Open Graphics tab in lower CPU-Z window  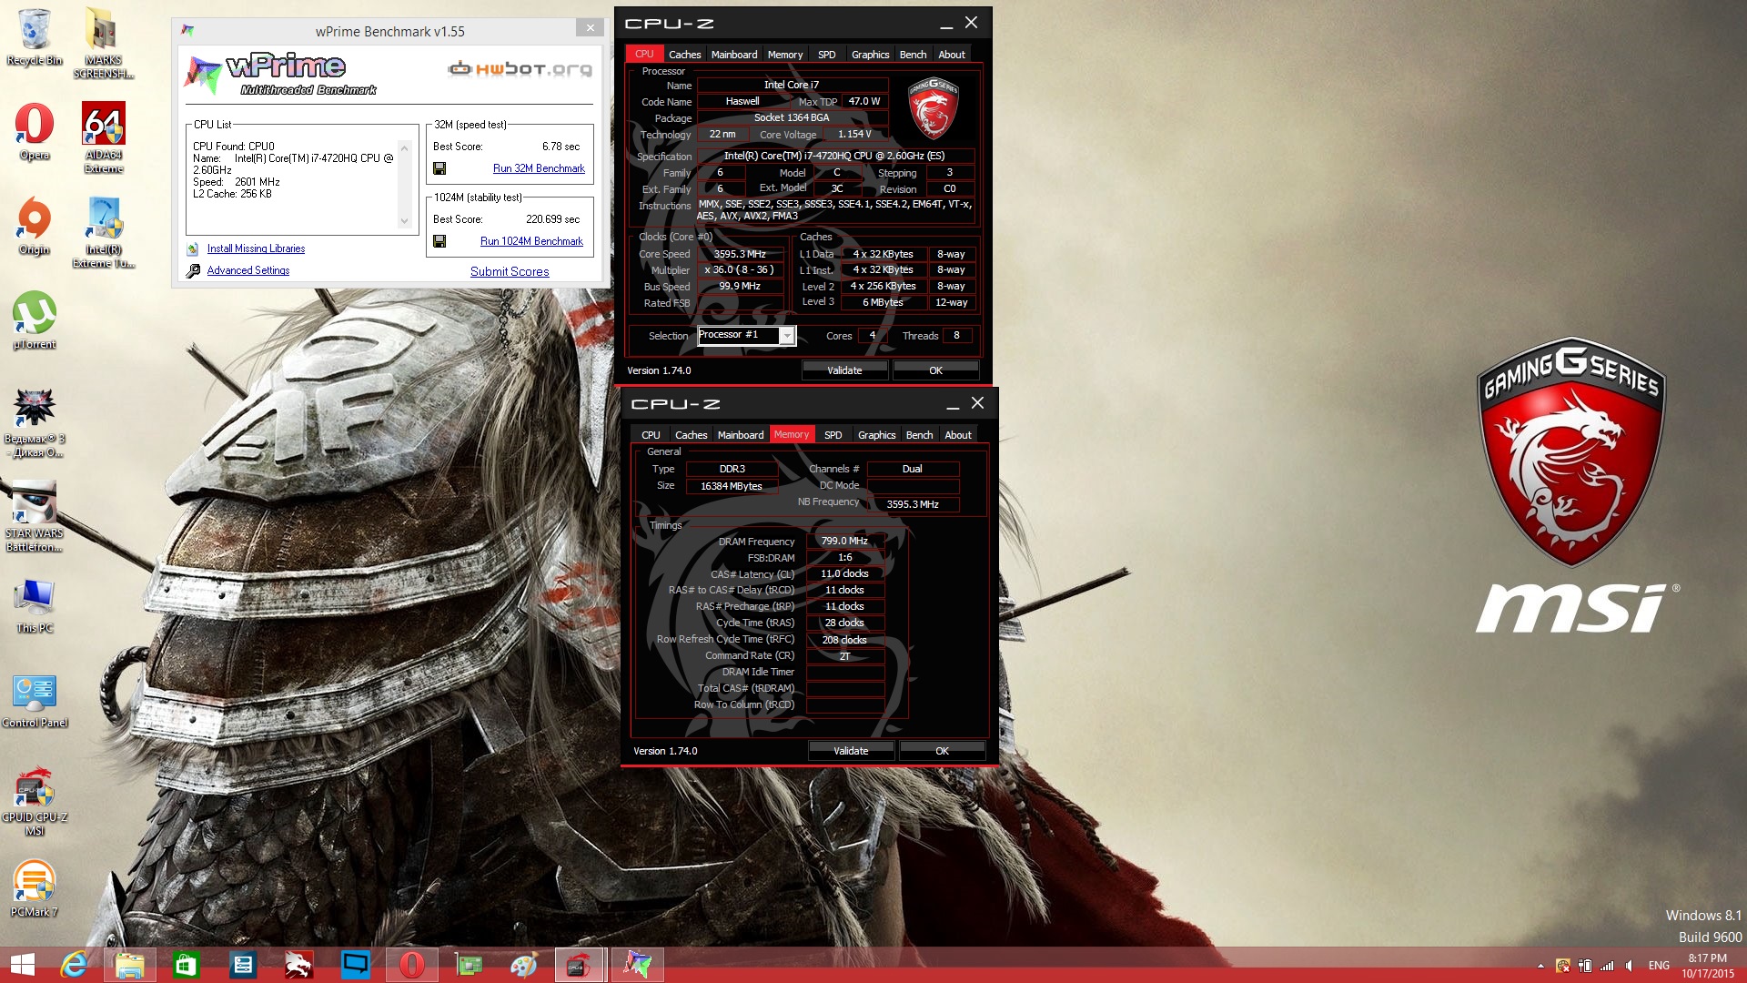click(x=876, y=435)
